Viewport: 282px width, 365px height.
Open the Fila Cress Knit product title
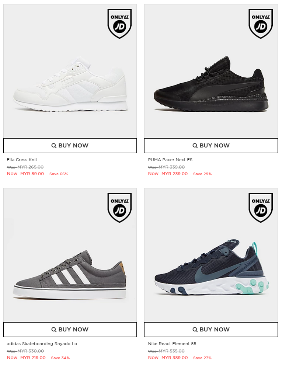pyautogui.click(x=22, y=159)
